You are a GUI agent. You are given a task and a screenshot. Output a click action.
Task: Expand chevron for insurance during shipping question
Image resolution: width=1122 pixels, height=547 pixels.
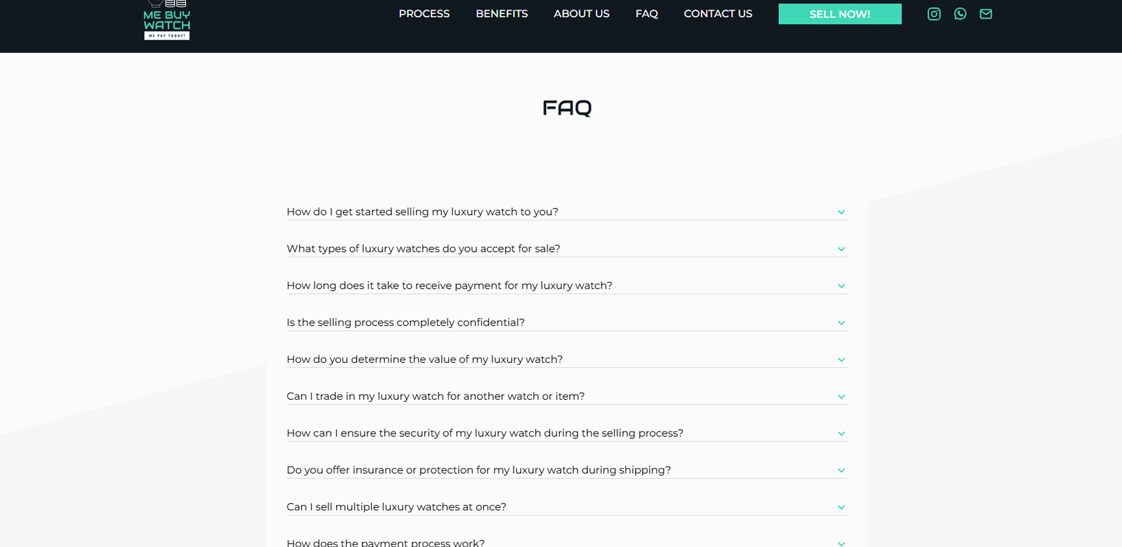pos(841,470)
